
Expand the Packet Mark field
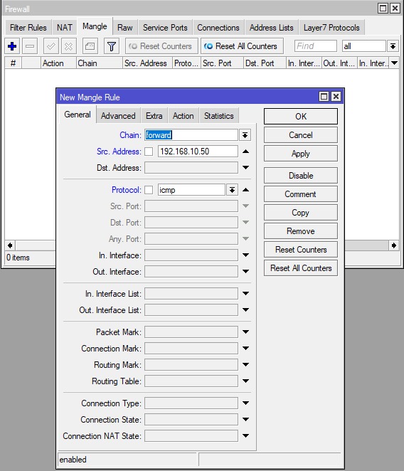click(x=245, y=332)
